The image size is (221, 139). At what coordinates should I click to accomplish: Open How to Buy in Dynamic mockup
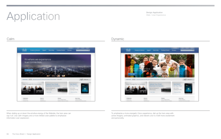(156, 50)
